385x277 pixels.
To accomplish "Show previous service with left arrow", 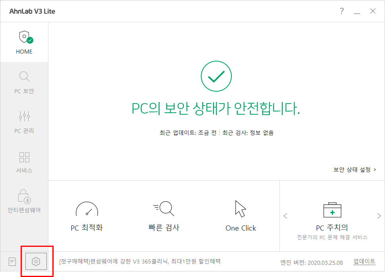I will (x=285, y=216).
